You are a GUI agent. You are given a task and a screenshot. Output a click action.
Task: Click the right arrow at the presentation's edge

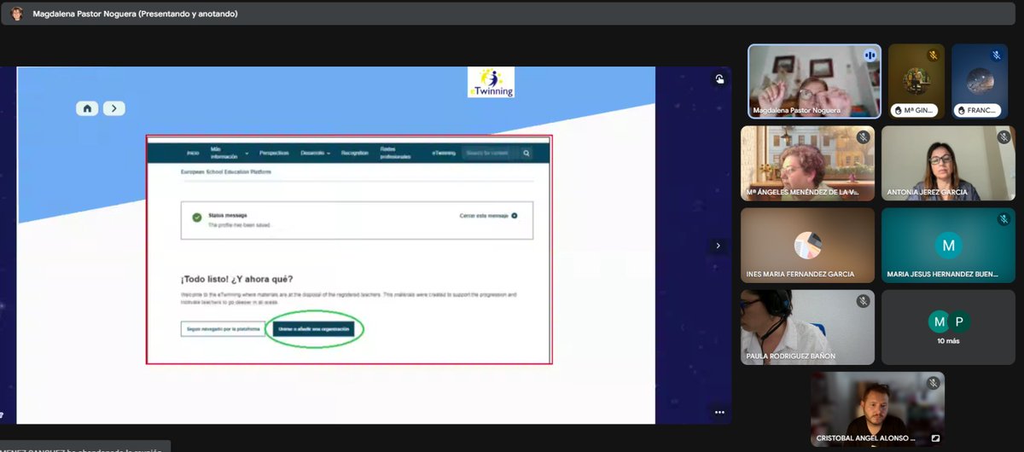[x=718, y=246]
